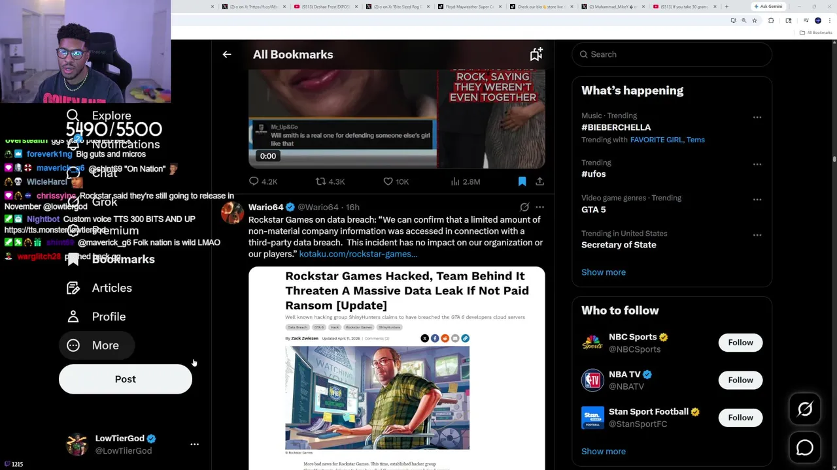This screenshot has width=837, height=470.
Task: Bookmark this page with the star icon
Action: (755, 21)
